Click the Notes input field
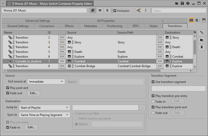Screen dimensions: 208x136 tap(179, 11)
